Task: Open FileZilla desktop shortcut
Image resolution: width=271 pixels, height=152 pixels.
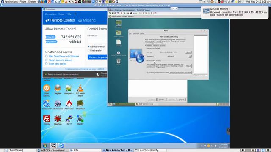Action: (47, 120)
